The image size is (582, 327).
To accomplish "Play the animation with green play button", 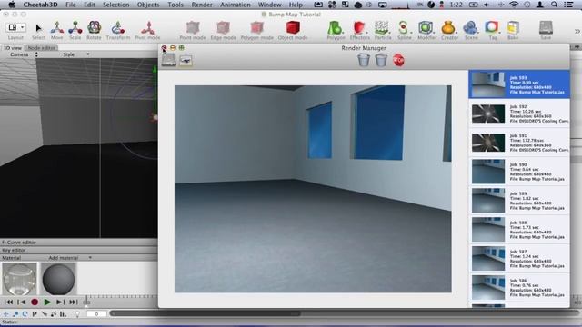I will coord(47,302).
